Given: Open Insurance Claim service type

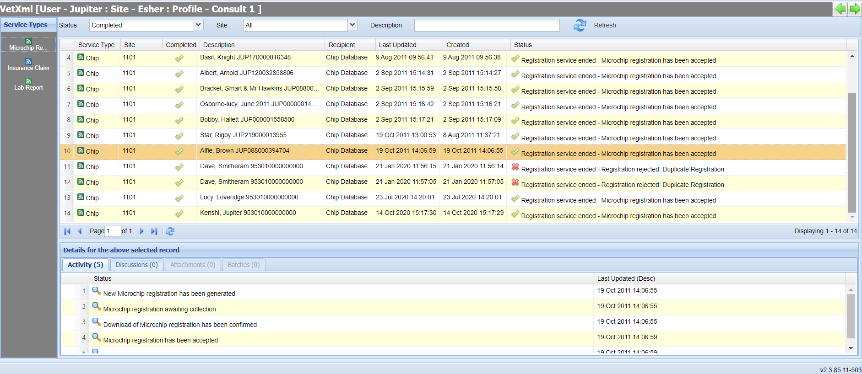Looking at the screenshot, I should pos(28,64).
